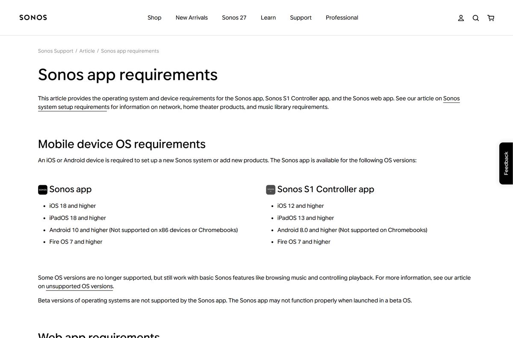This screenshot has width=513, height=338.
Task: Open the unsupported OS versions link
Action: 80,286
